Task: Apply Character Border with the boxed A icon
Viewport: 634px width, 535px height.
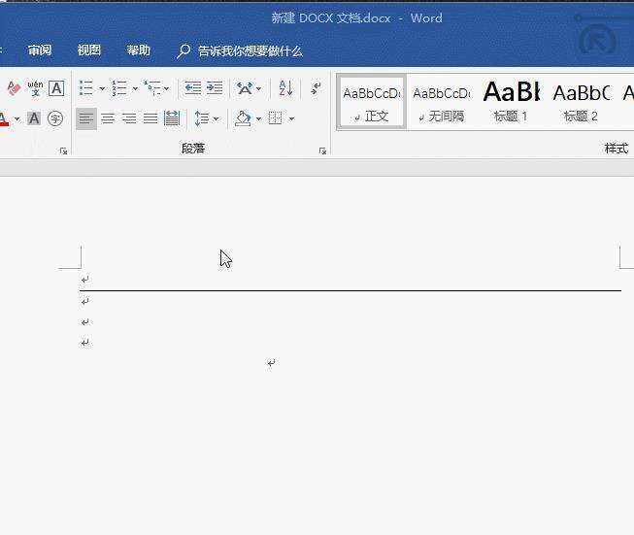Action: click(56, 88)
